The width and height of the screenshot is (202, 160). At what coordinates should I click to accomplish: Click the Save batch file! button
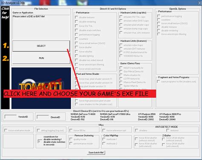[96, 153]
